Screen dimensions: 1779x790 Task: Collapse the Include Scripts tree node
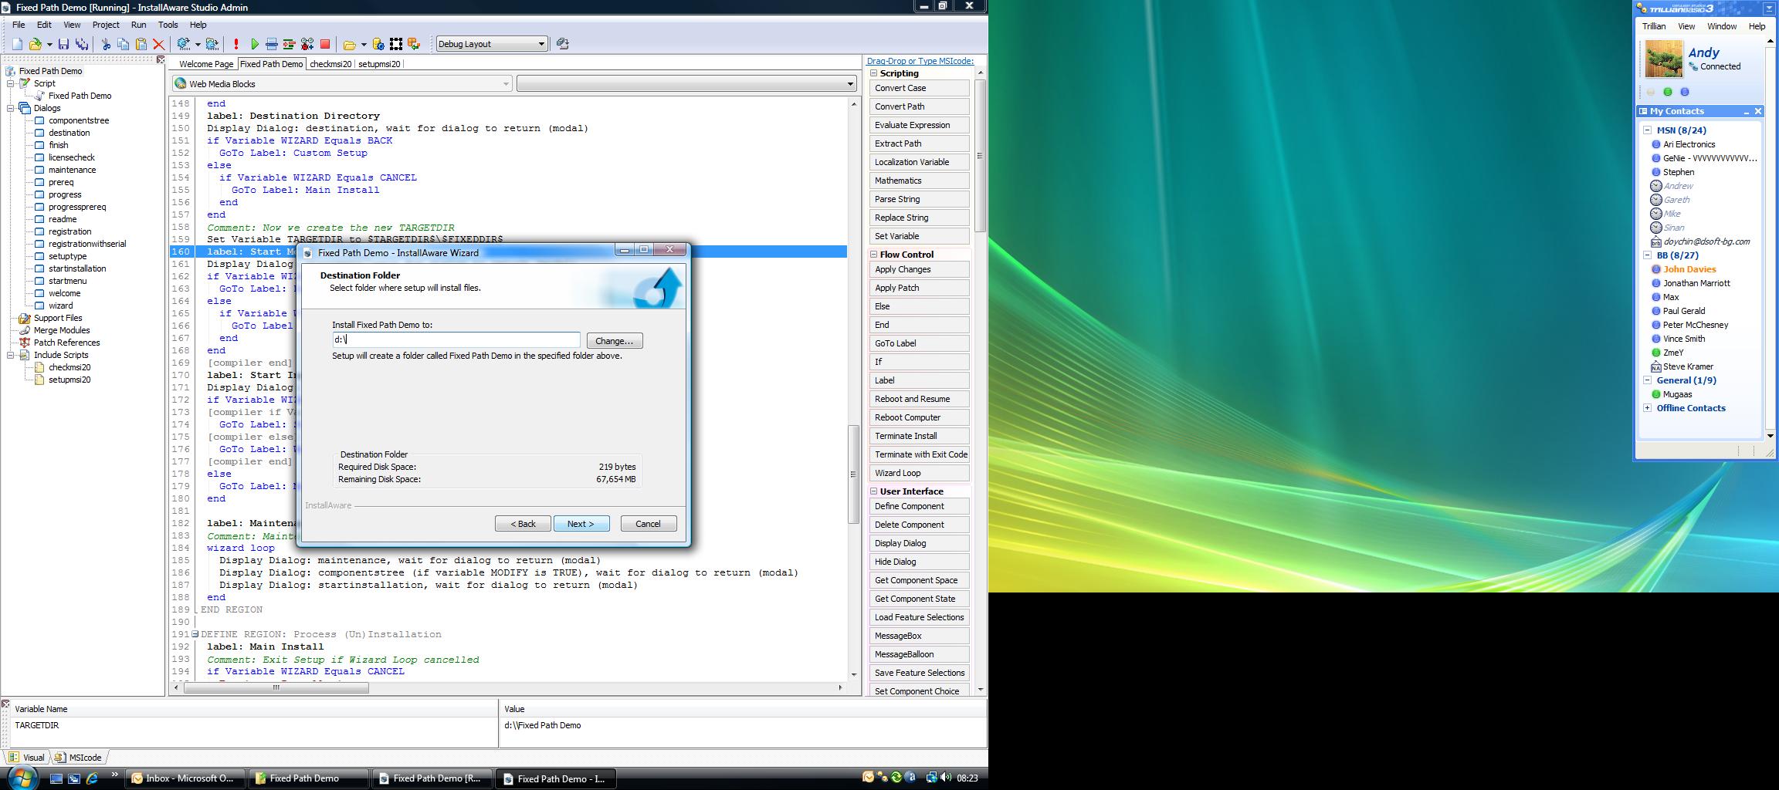click(11, 355)
